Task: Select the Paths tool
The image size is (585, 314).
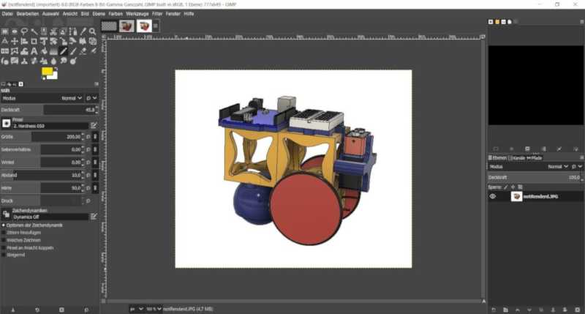Action: pos(73,31)
